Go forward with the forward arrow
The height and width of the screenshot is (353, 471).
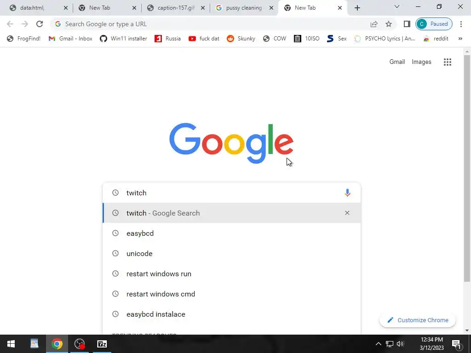[x=25, y=24]
